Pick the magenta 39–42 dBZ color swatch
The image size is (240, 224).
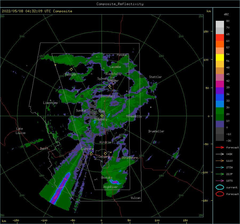(x=220, y=84)
